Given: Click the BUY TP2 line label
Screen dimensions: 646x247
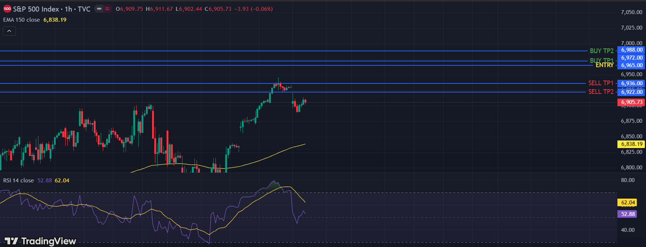Looking at the screenshot, I should tap(601, 51).
